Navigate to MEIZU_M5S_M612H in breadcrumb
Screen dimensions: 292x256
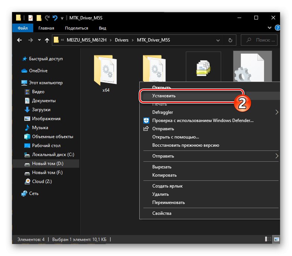coord(87,40)
